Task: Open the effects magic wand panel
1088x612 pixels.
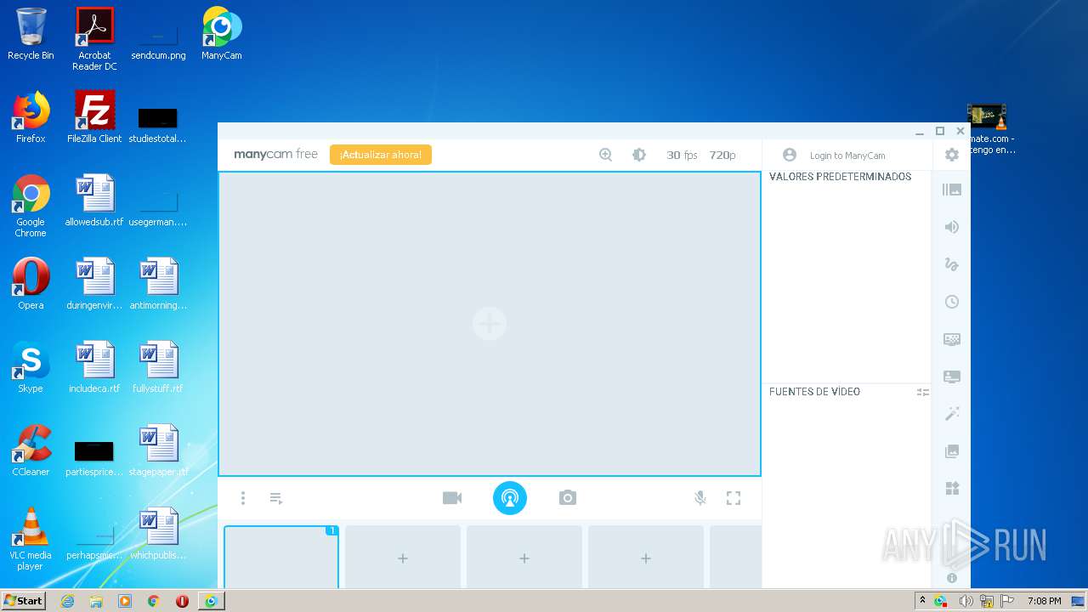Action: (952, 414)
